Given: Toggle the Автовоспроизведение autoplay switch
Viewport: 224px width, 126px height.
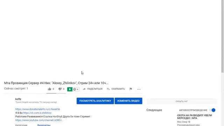Looking at the screenshot, I should tap(212, 110).
